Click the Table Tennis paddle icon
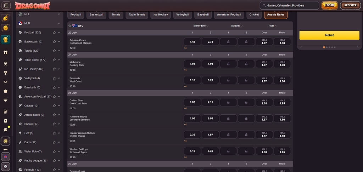 20,60
